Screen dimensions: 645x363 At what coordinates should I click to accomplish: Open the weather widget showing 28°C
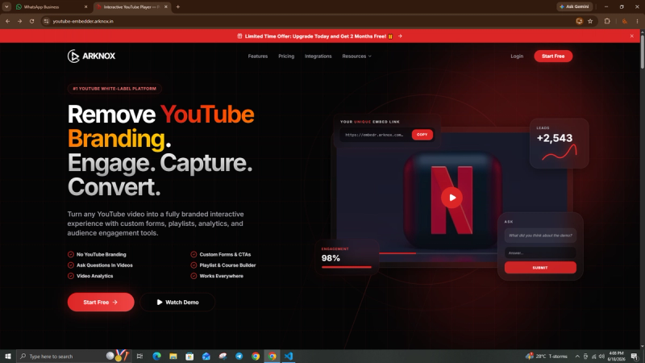(x=547, y=356)
